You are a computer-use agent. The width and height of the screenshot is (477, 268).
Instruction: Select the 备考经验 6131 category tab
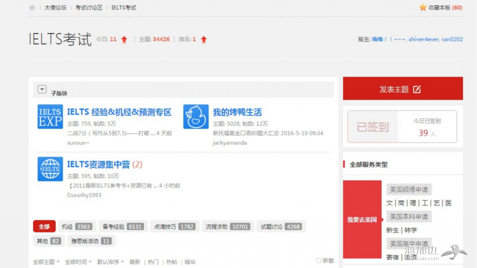123,227
